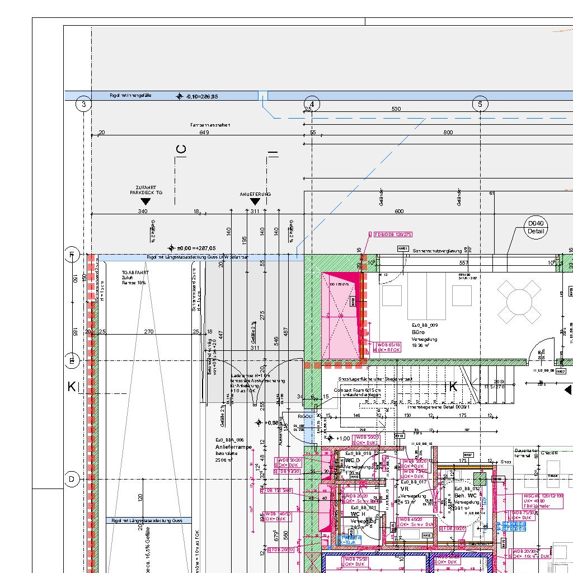Click the Innenstiege siehe Detail D028/1 note
Screen dimensions: 573x573
coord(439,407)
